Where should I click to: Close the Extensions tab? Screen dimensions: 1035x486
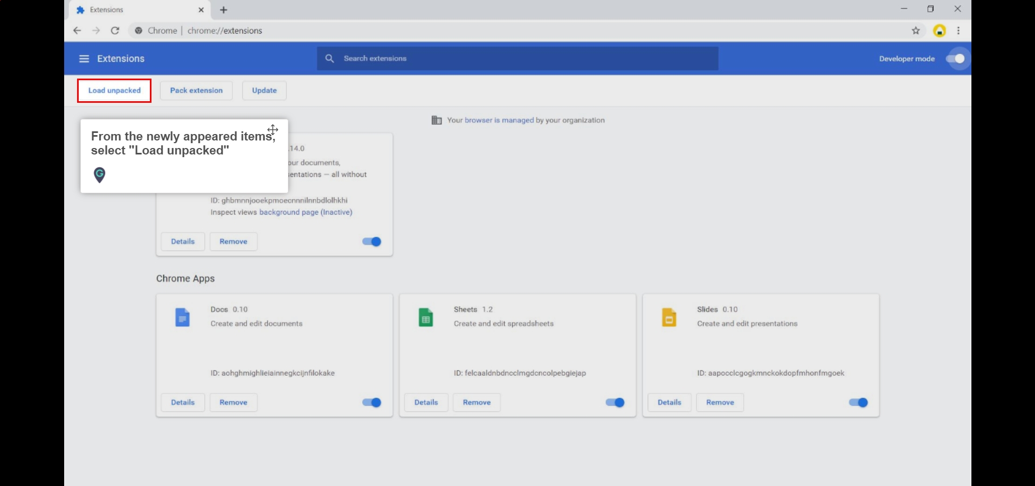pyautogui.click(x=201, y=10)
